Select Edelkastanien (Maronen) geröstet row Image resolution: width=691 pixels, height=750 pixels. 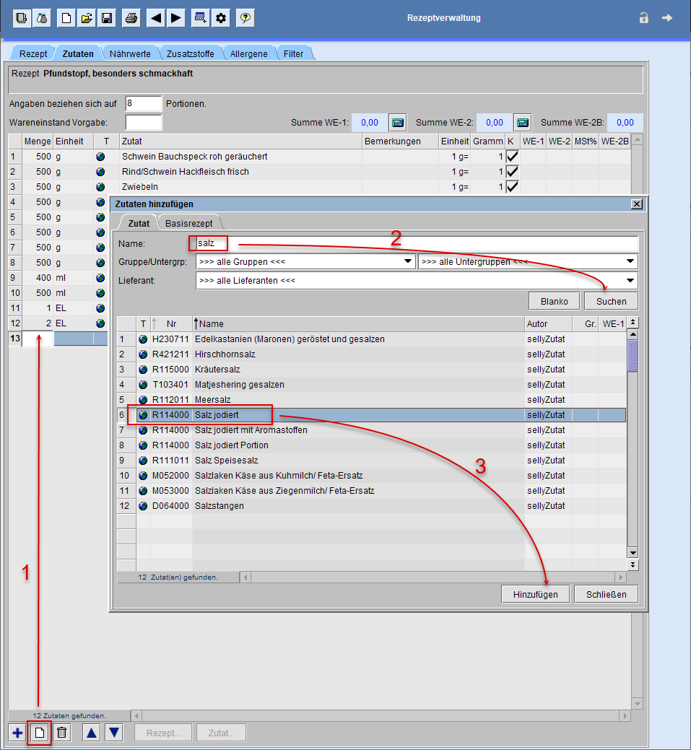pos(372,339)
